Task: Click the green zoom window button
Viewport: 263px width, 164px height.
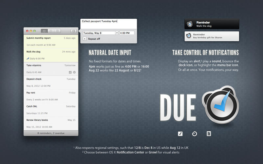Action: 35,31
